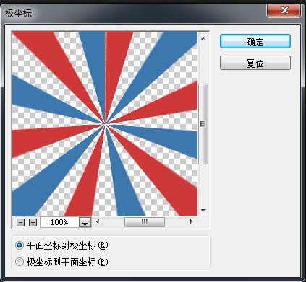
Task: Zoom in preview with plus icon
Action: click(33, 222)
